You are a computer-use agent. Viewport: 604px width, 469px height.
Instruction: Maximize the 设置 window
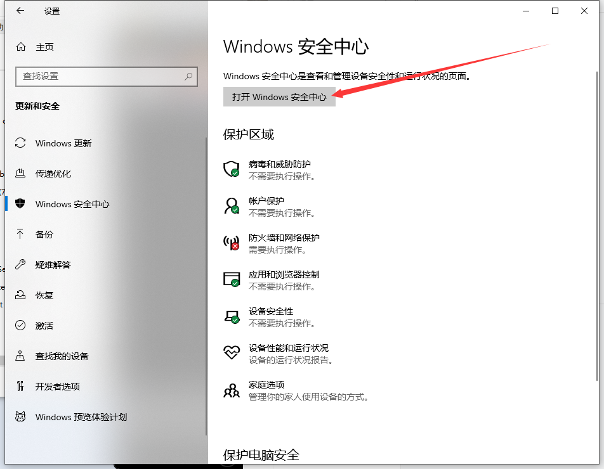[555, 11]
